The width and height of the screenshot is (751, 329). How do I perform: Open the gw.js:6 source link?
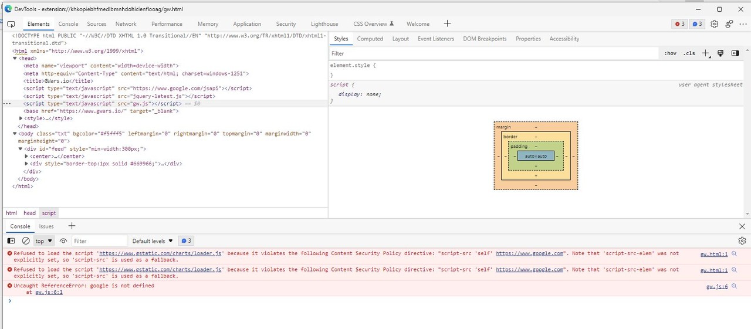(x=717, y=286)
